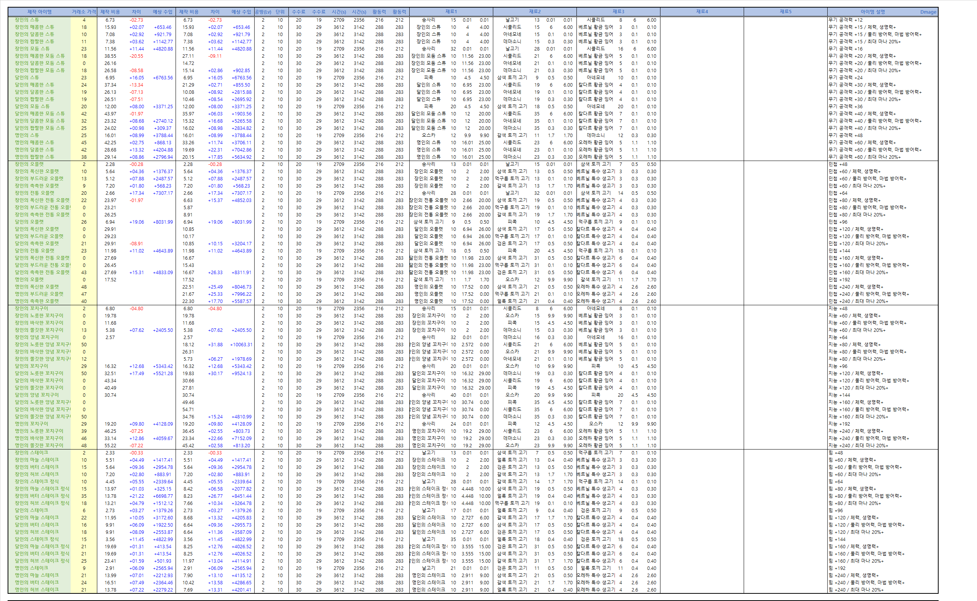
Task: Click the 명인의 허브 스테이크 item cell
Action: pos(36,590)
